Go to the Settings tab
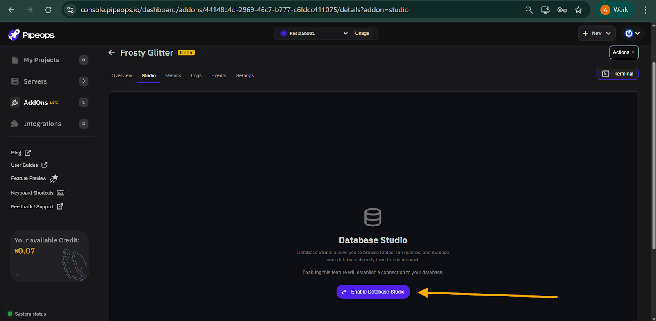 (245, 76)
